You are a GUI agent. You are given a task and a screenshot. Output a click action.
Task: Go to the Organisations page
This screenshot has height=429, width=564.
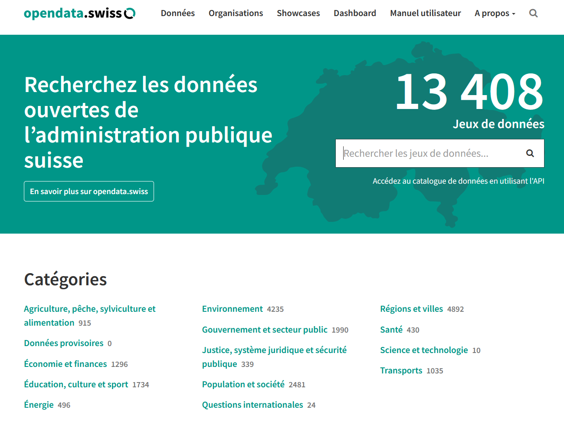tap(236, 13)
